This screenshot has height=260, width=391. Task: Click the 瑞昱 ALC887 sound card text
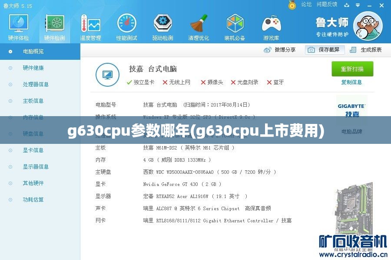point(207,208)
